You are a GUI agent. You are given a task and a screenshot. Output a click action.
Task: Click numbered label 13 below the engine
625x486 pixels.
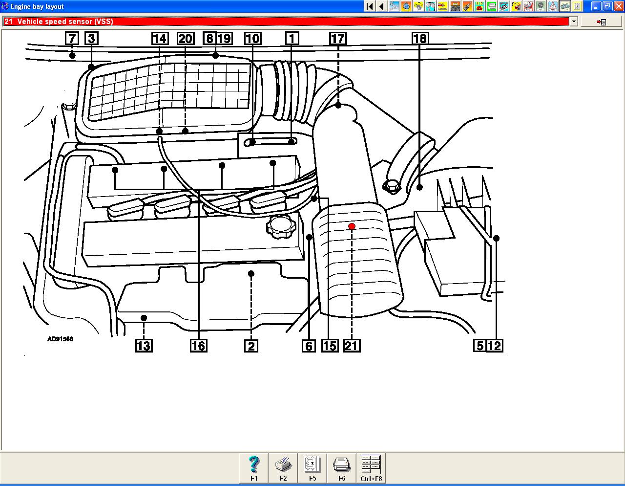click(x=144, y=346)
